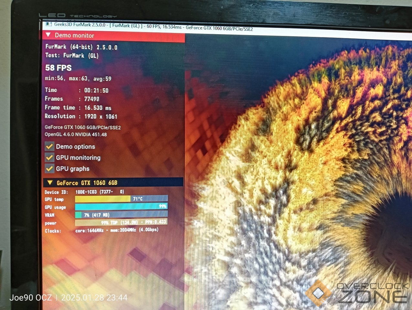Click the GPU usage 99% bar
Screen dimensions: 412x310
click(121, 206)
